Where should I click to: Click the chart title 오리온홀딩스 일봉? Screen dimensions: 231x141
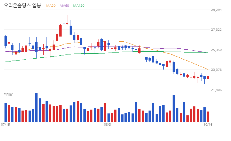pyautogui.click(x=22, y=5)
